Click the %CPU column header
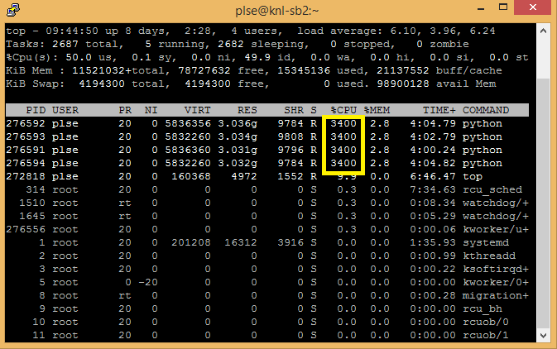The height and width of the screenshot is (349, 557). point(343,111)
